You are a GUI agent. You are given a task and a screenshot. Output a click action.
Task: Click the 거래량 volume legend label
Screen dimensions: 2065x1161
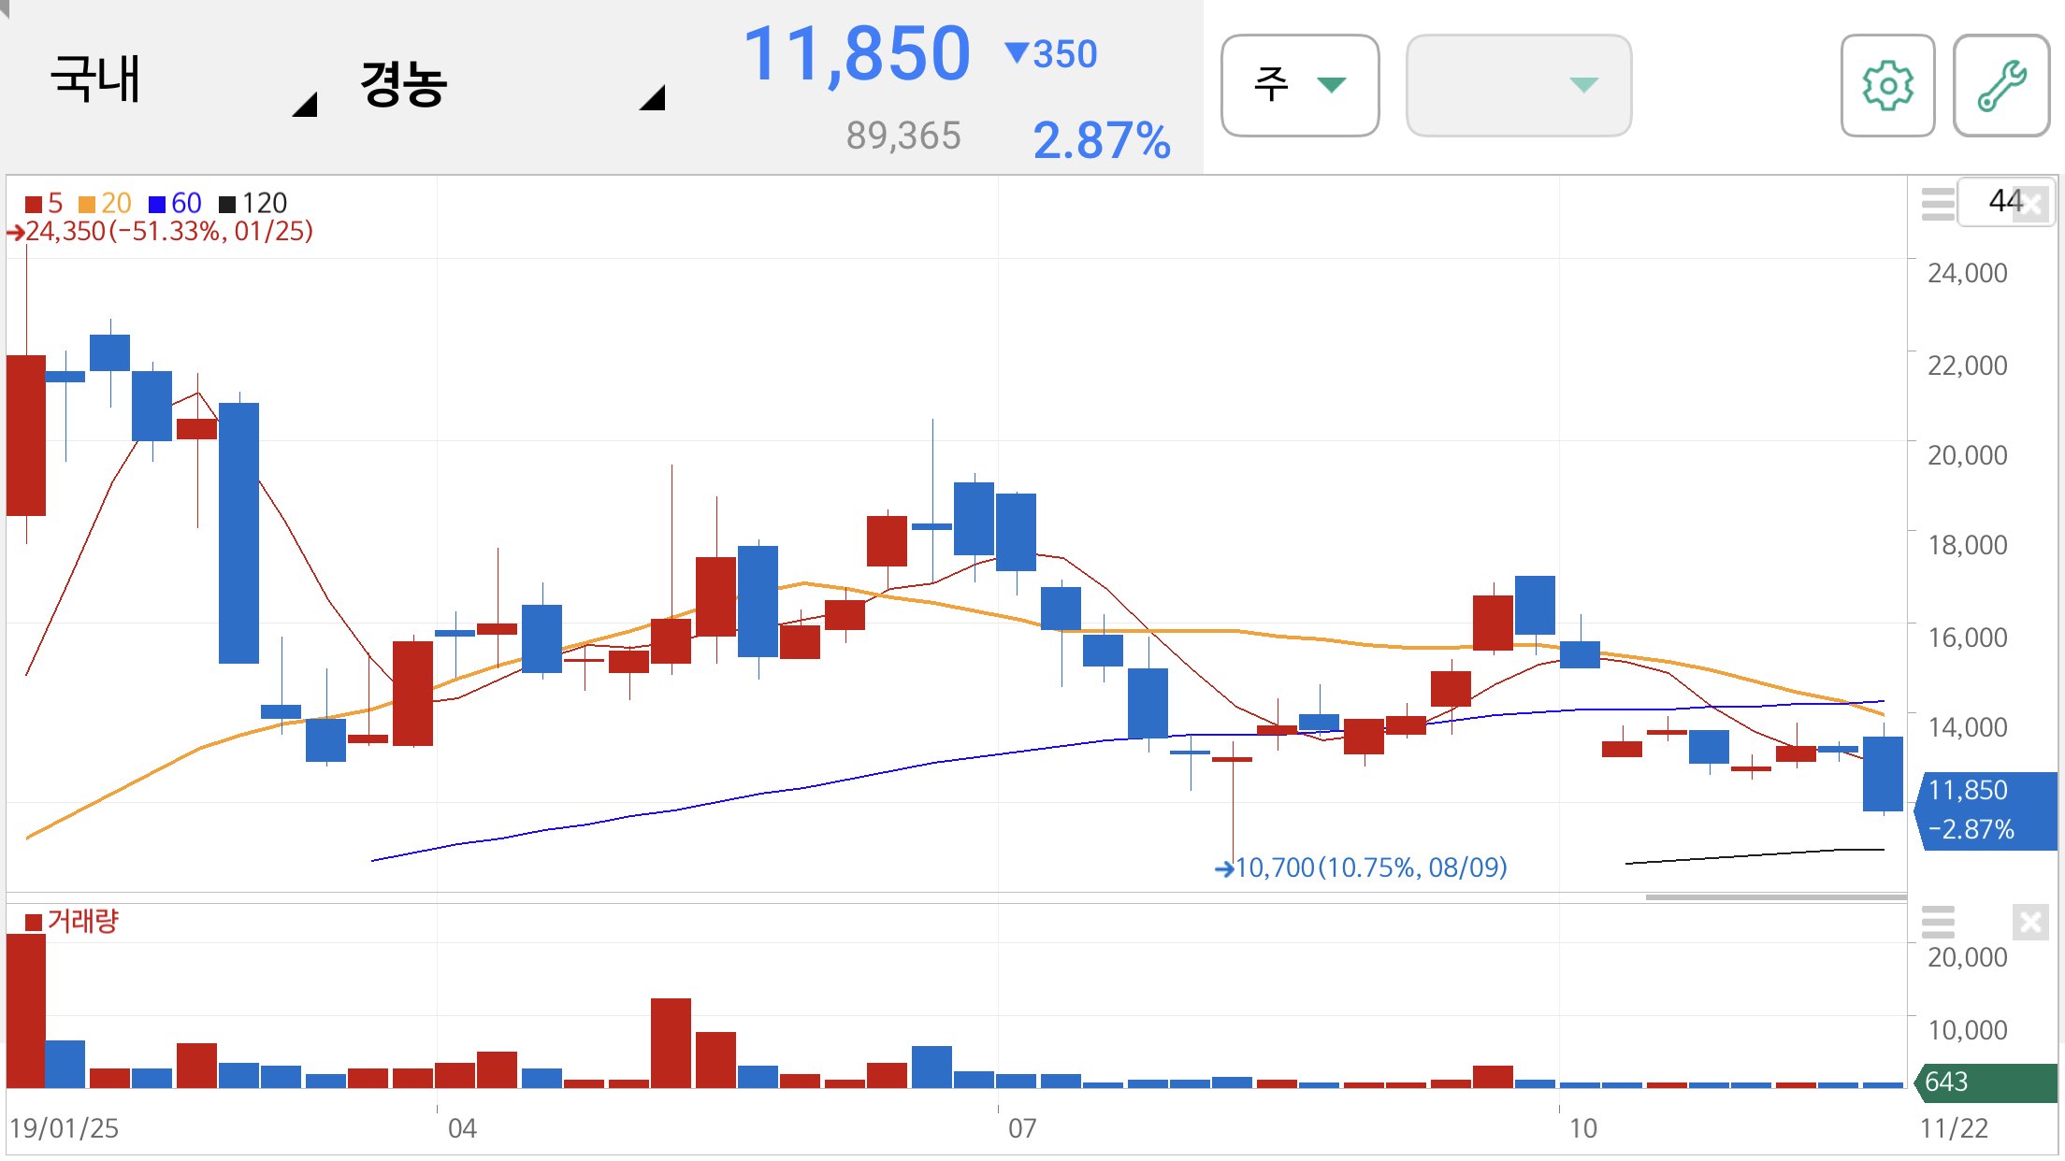tap(83, 922)
